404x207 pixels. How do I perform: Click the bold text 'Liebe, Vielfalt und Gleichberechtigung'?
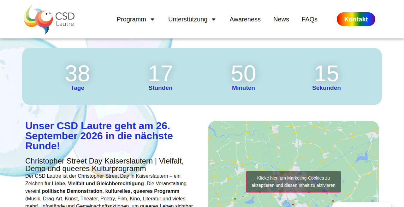98,183
